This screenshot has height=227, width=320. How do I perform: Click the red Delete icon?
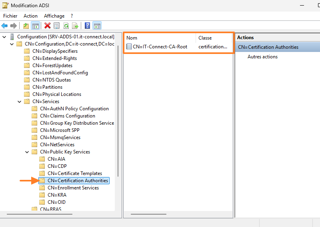point(48,26)
